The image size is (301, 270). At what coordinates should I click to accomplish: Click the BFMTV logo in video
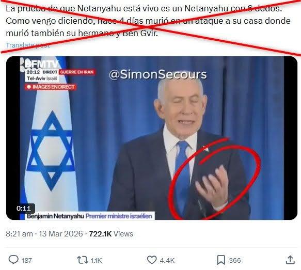[42, 64]
